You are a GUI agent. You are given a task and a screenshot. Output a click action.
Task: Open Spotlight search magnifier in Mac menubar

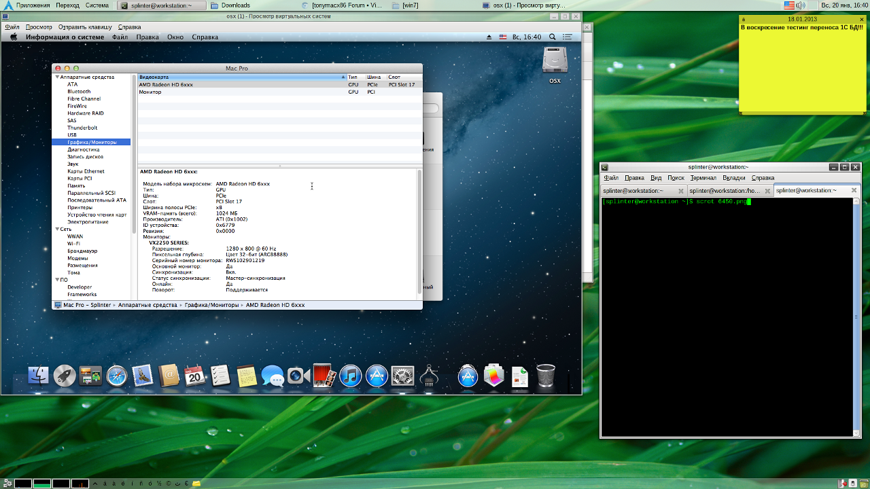pos(552,37)
